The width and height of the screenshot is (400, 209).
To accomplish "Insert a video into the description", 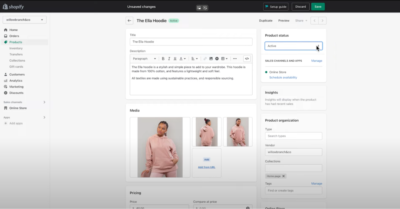I will (x=217, y=58).
